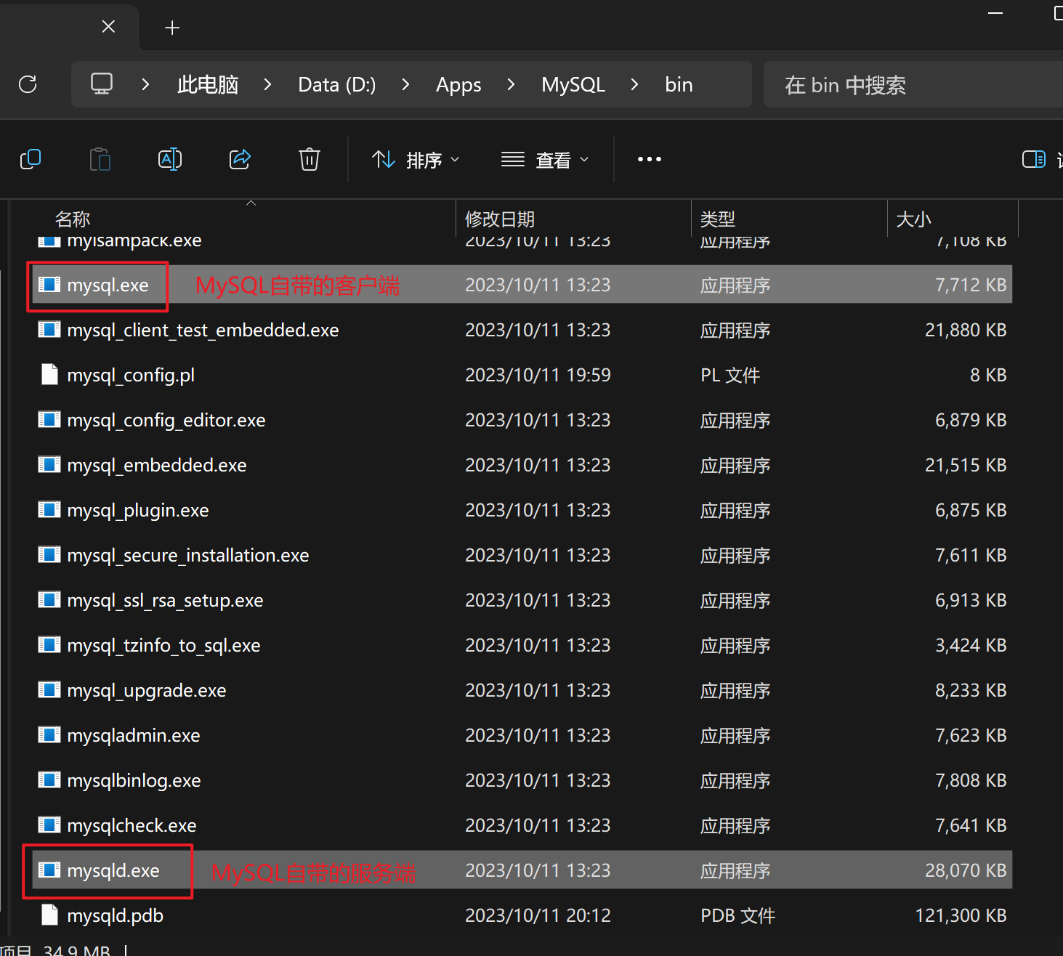1063x956 pixels.
Task: Sort by 类型 column header
Action: 718,219
